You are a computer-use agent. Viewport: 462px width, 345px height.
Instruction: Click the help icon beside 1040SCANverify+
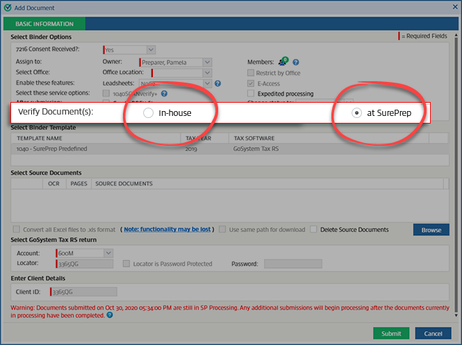click(x=164, y=93)
